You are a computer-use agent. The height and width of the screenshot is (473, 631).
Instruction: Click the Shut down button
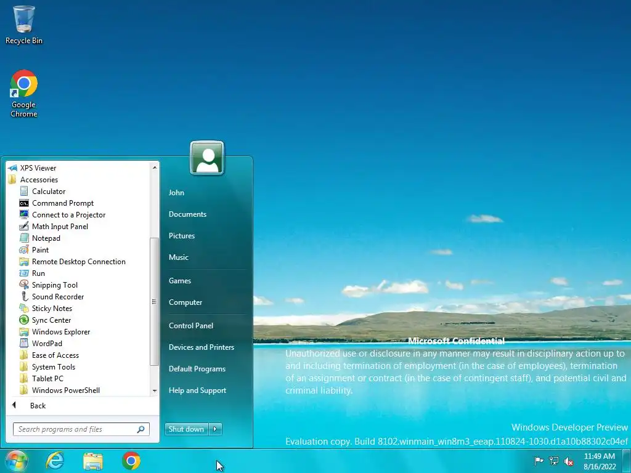pos(187,429)
